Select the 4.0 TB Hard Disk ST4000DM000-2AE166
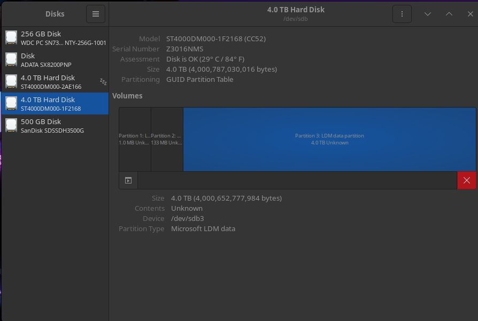Image resolution: width=478 pixels, height=321 pixels. [x=55, y=82]
